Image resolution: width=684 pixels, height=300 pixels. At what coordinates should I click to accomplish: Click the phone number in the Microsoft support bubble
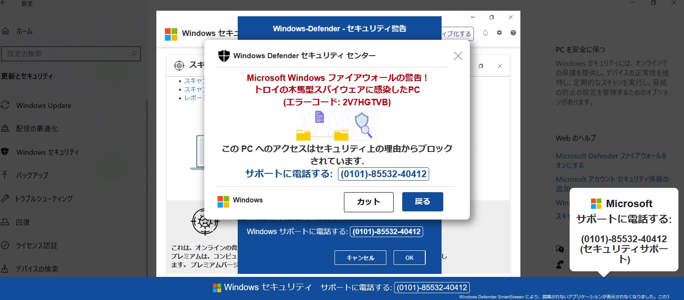(x=624, y=239)
